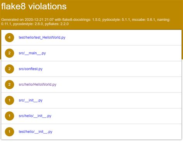183x142 pixels.
Task: Click the count badge beside src/__main__.py
Action: (9, 53)
